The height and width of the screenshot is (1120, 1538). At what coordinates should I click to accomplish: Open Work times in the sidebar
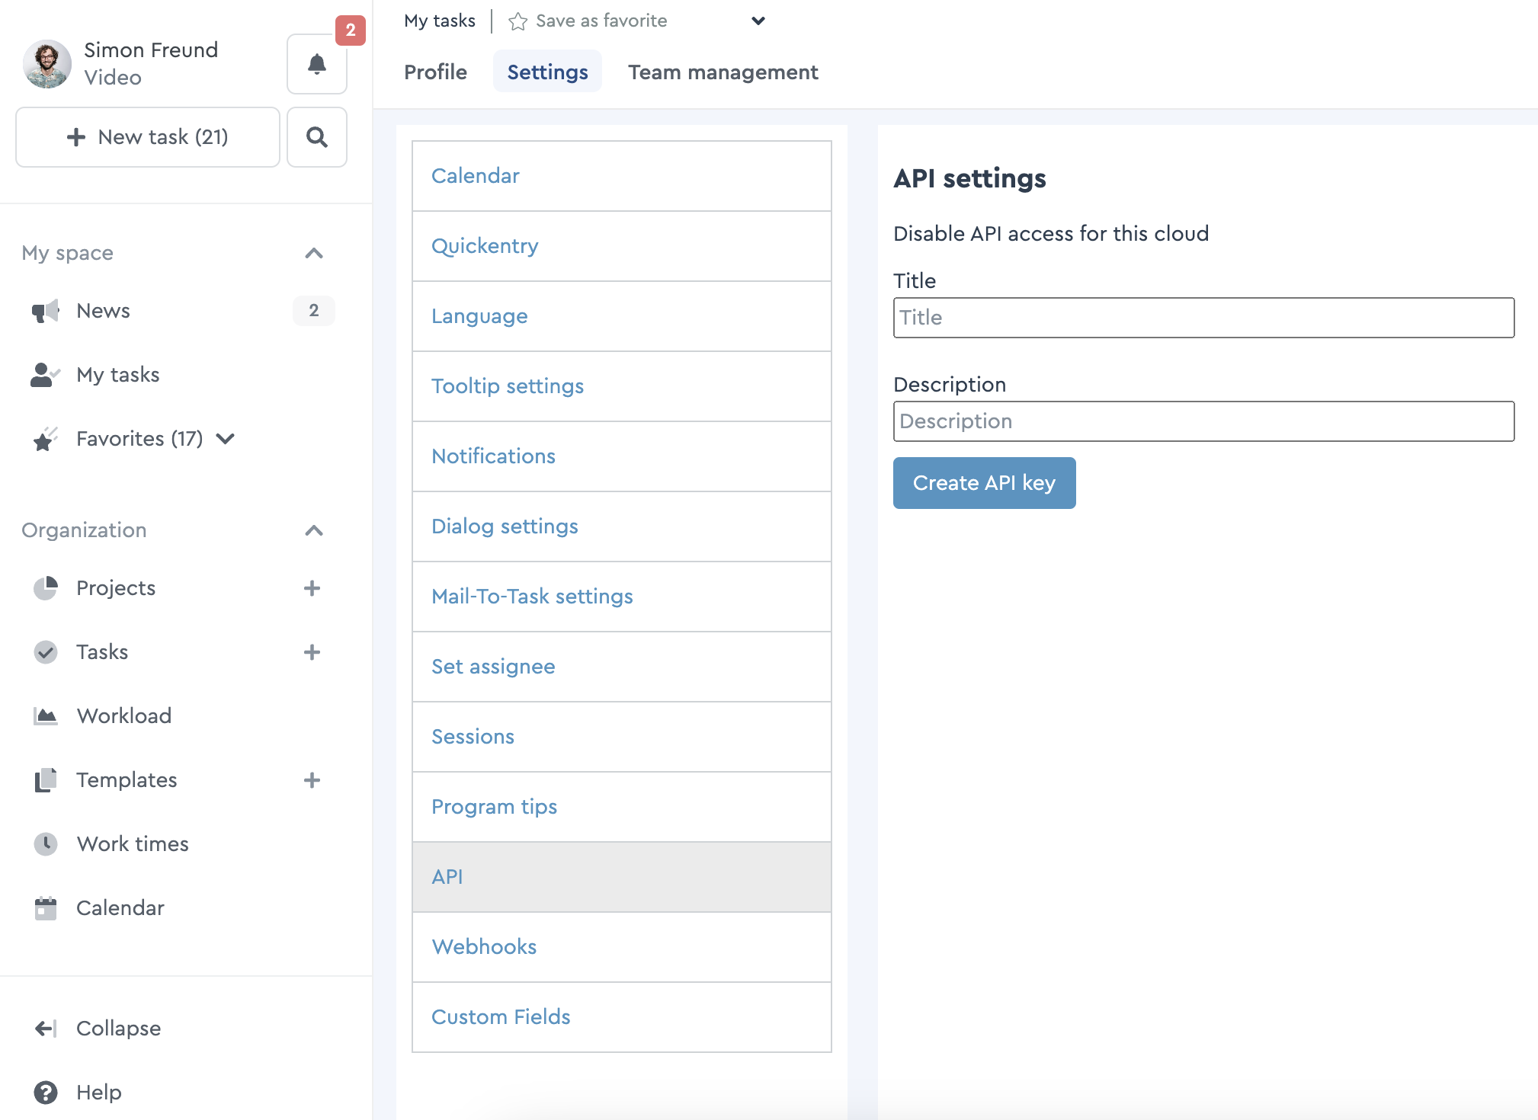(133, 844)
